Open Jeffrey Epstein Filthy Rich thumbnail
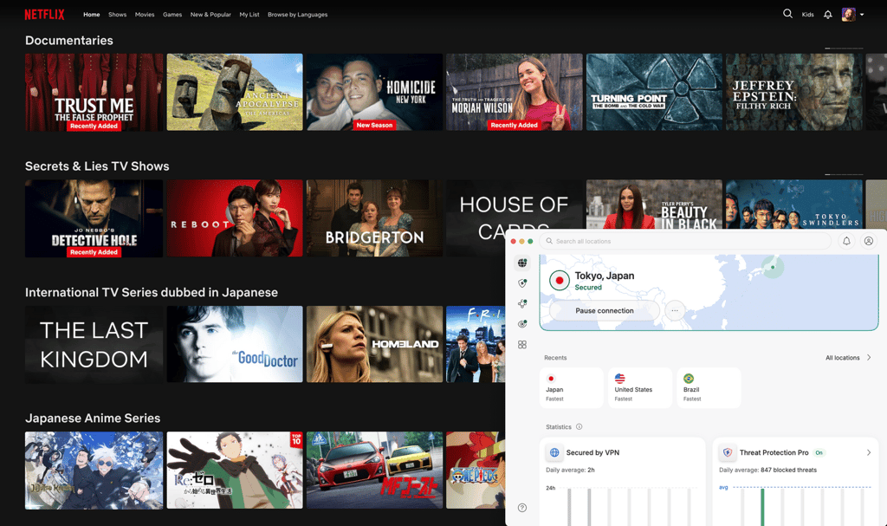 point(793,93)
